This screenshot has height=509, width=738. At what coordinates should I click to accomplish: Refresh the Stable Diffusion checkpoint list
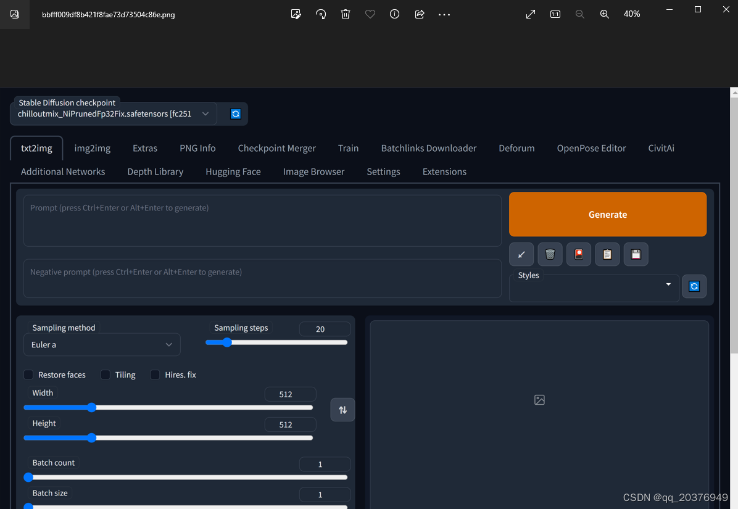tap(235, 114)
